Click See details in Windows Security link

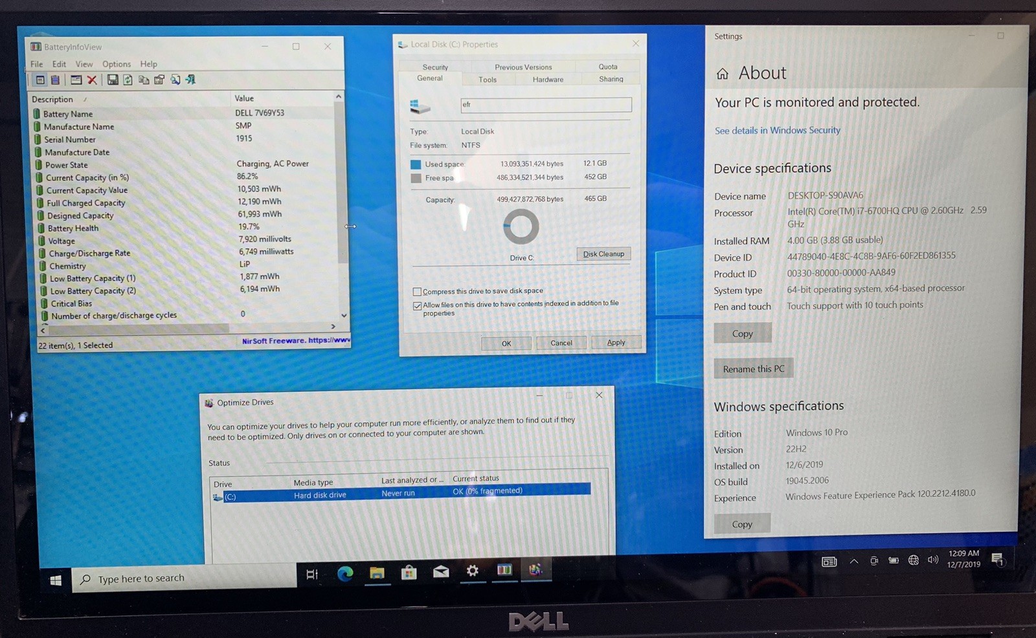pyautogui.click(x=778, y=130)
